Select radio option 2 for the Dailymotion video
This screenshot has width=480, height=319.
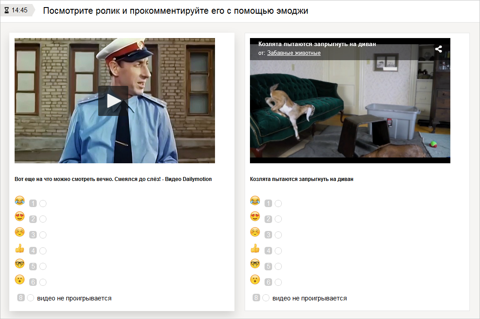43,219
